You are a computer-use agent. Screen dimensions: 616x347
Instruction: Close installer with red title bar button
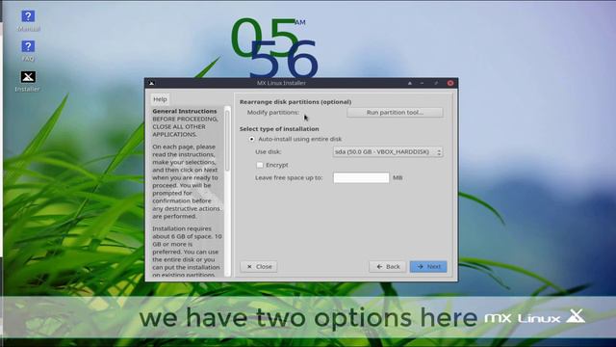[450, 83]
